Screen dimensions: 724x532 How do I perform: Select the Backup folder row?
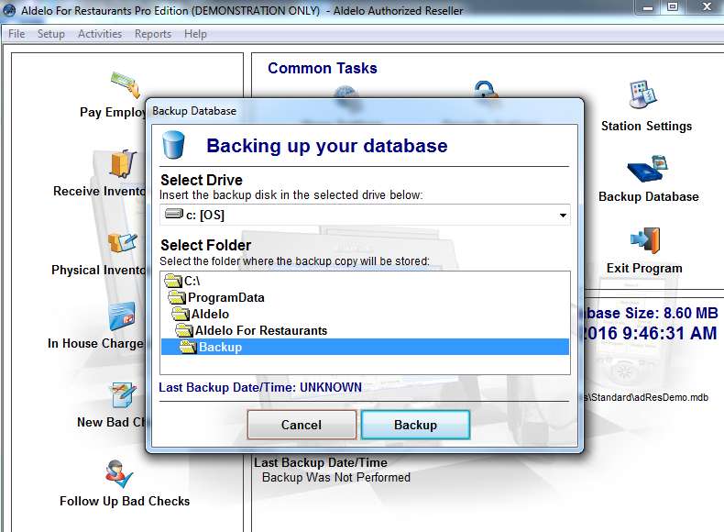(365, 347)
